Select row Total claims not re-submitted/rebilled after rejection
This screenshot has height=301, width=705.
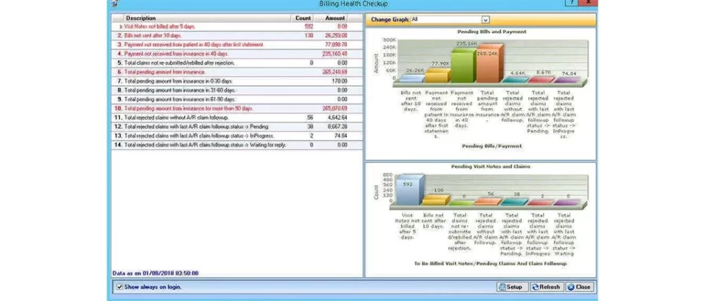(237, 63)
